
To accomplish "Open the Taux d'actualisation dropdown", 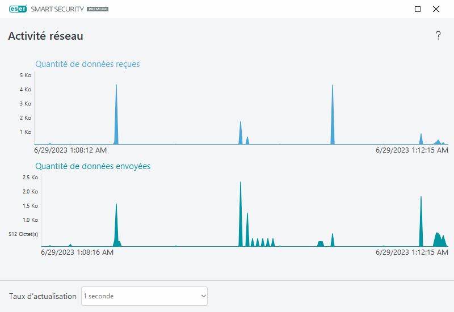I will tap(144, 296).
